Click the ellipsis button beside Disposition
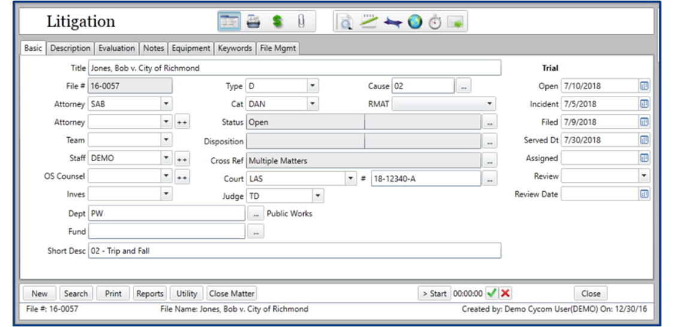This screenshot has width=674, height=327. point(489,141)
